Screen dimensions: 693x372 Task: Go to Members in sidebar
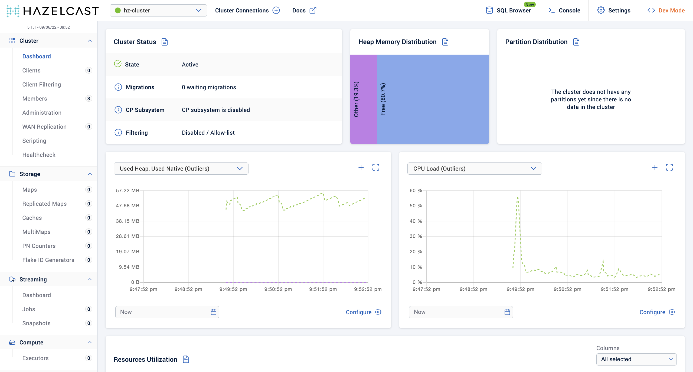tap(35, 98)
